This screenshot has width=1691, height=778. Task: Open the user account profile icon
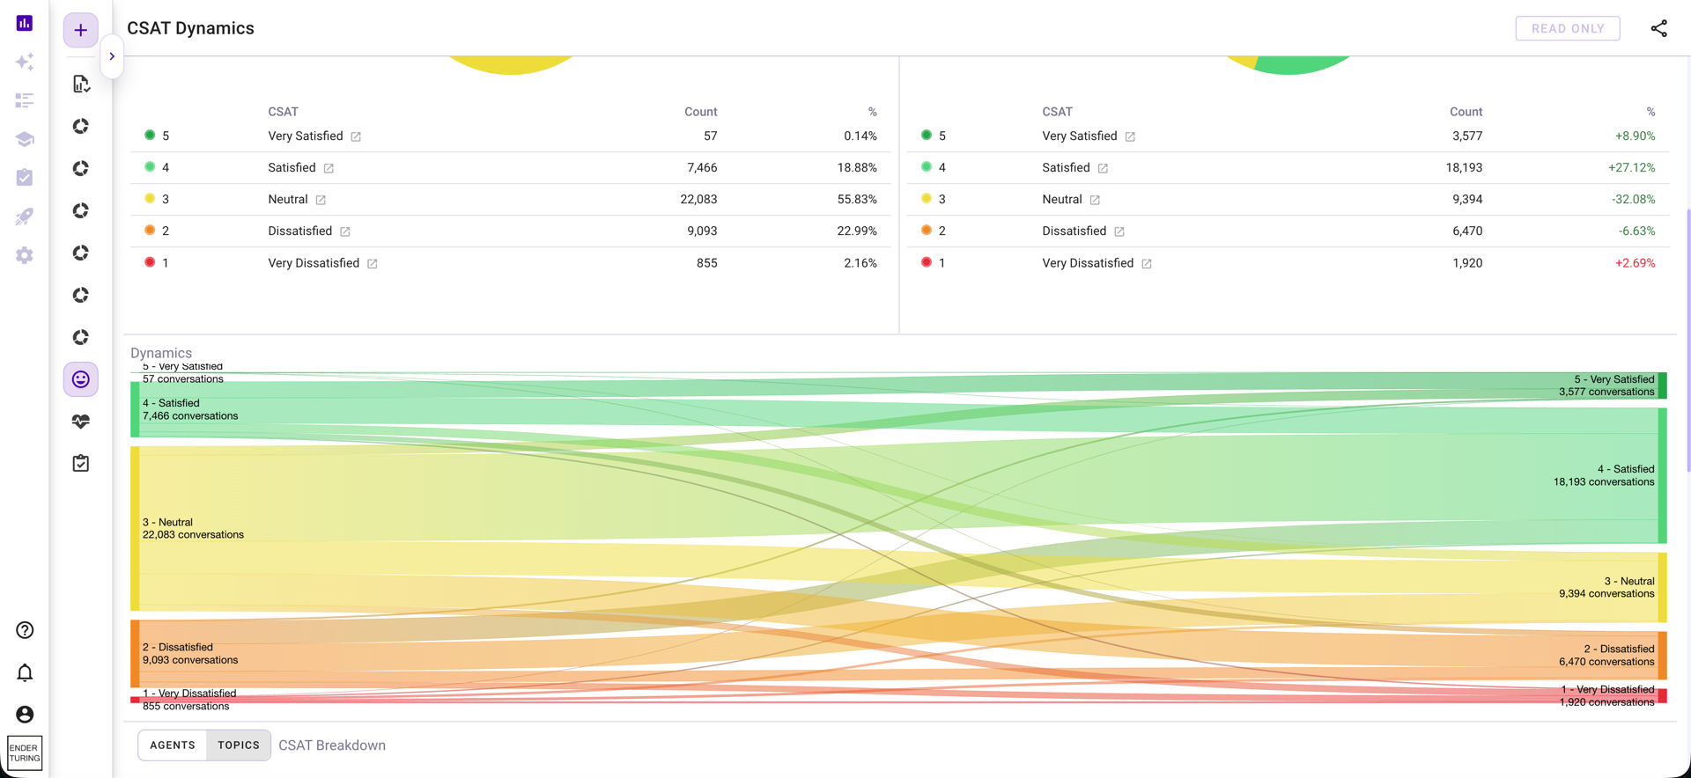click(25, 715)
